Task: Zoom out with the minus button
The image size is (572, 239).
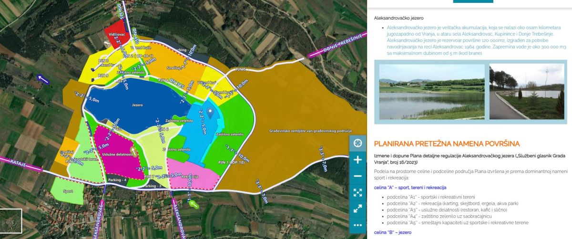Action: 358,176
